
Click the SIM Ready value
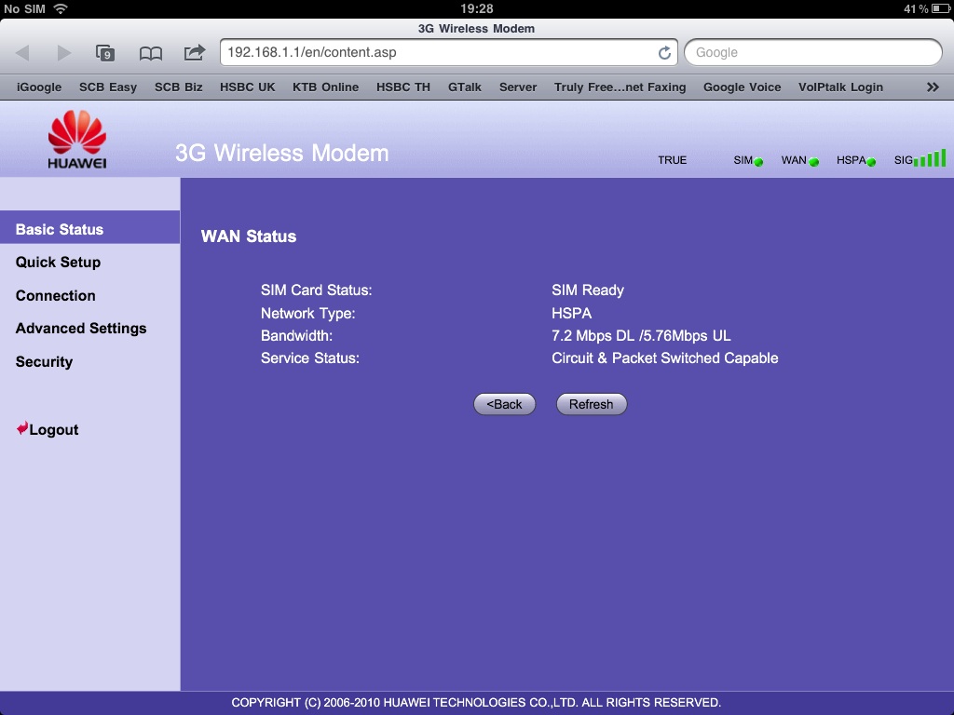pyautogui.click(x=588, y=290)
